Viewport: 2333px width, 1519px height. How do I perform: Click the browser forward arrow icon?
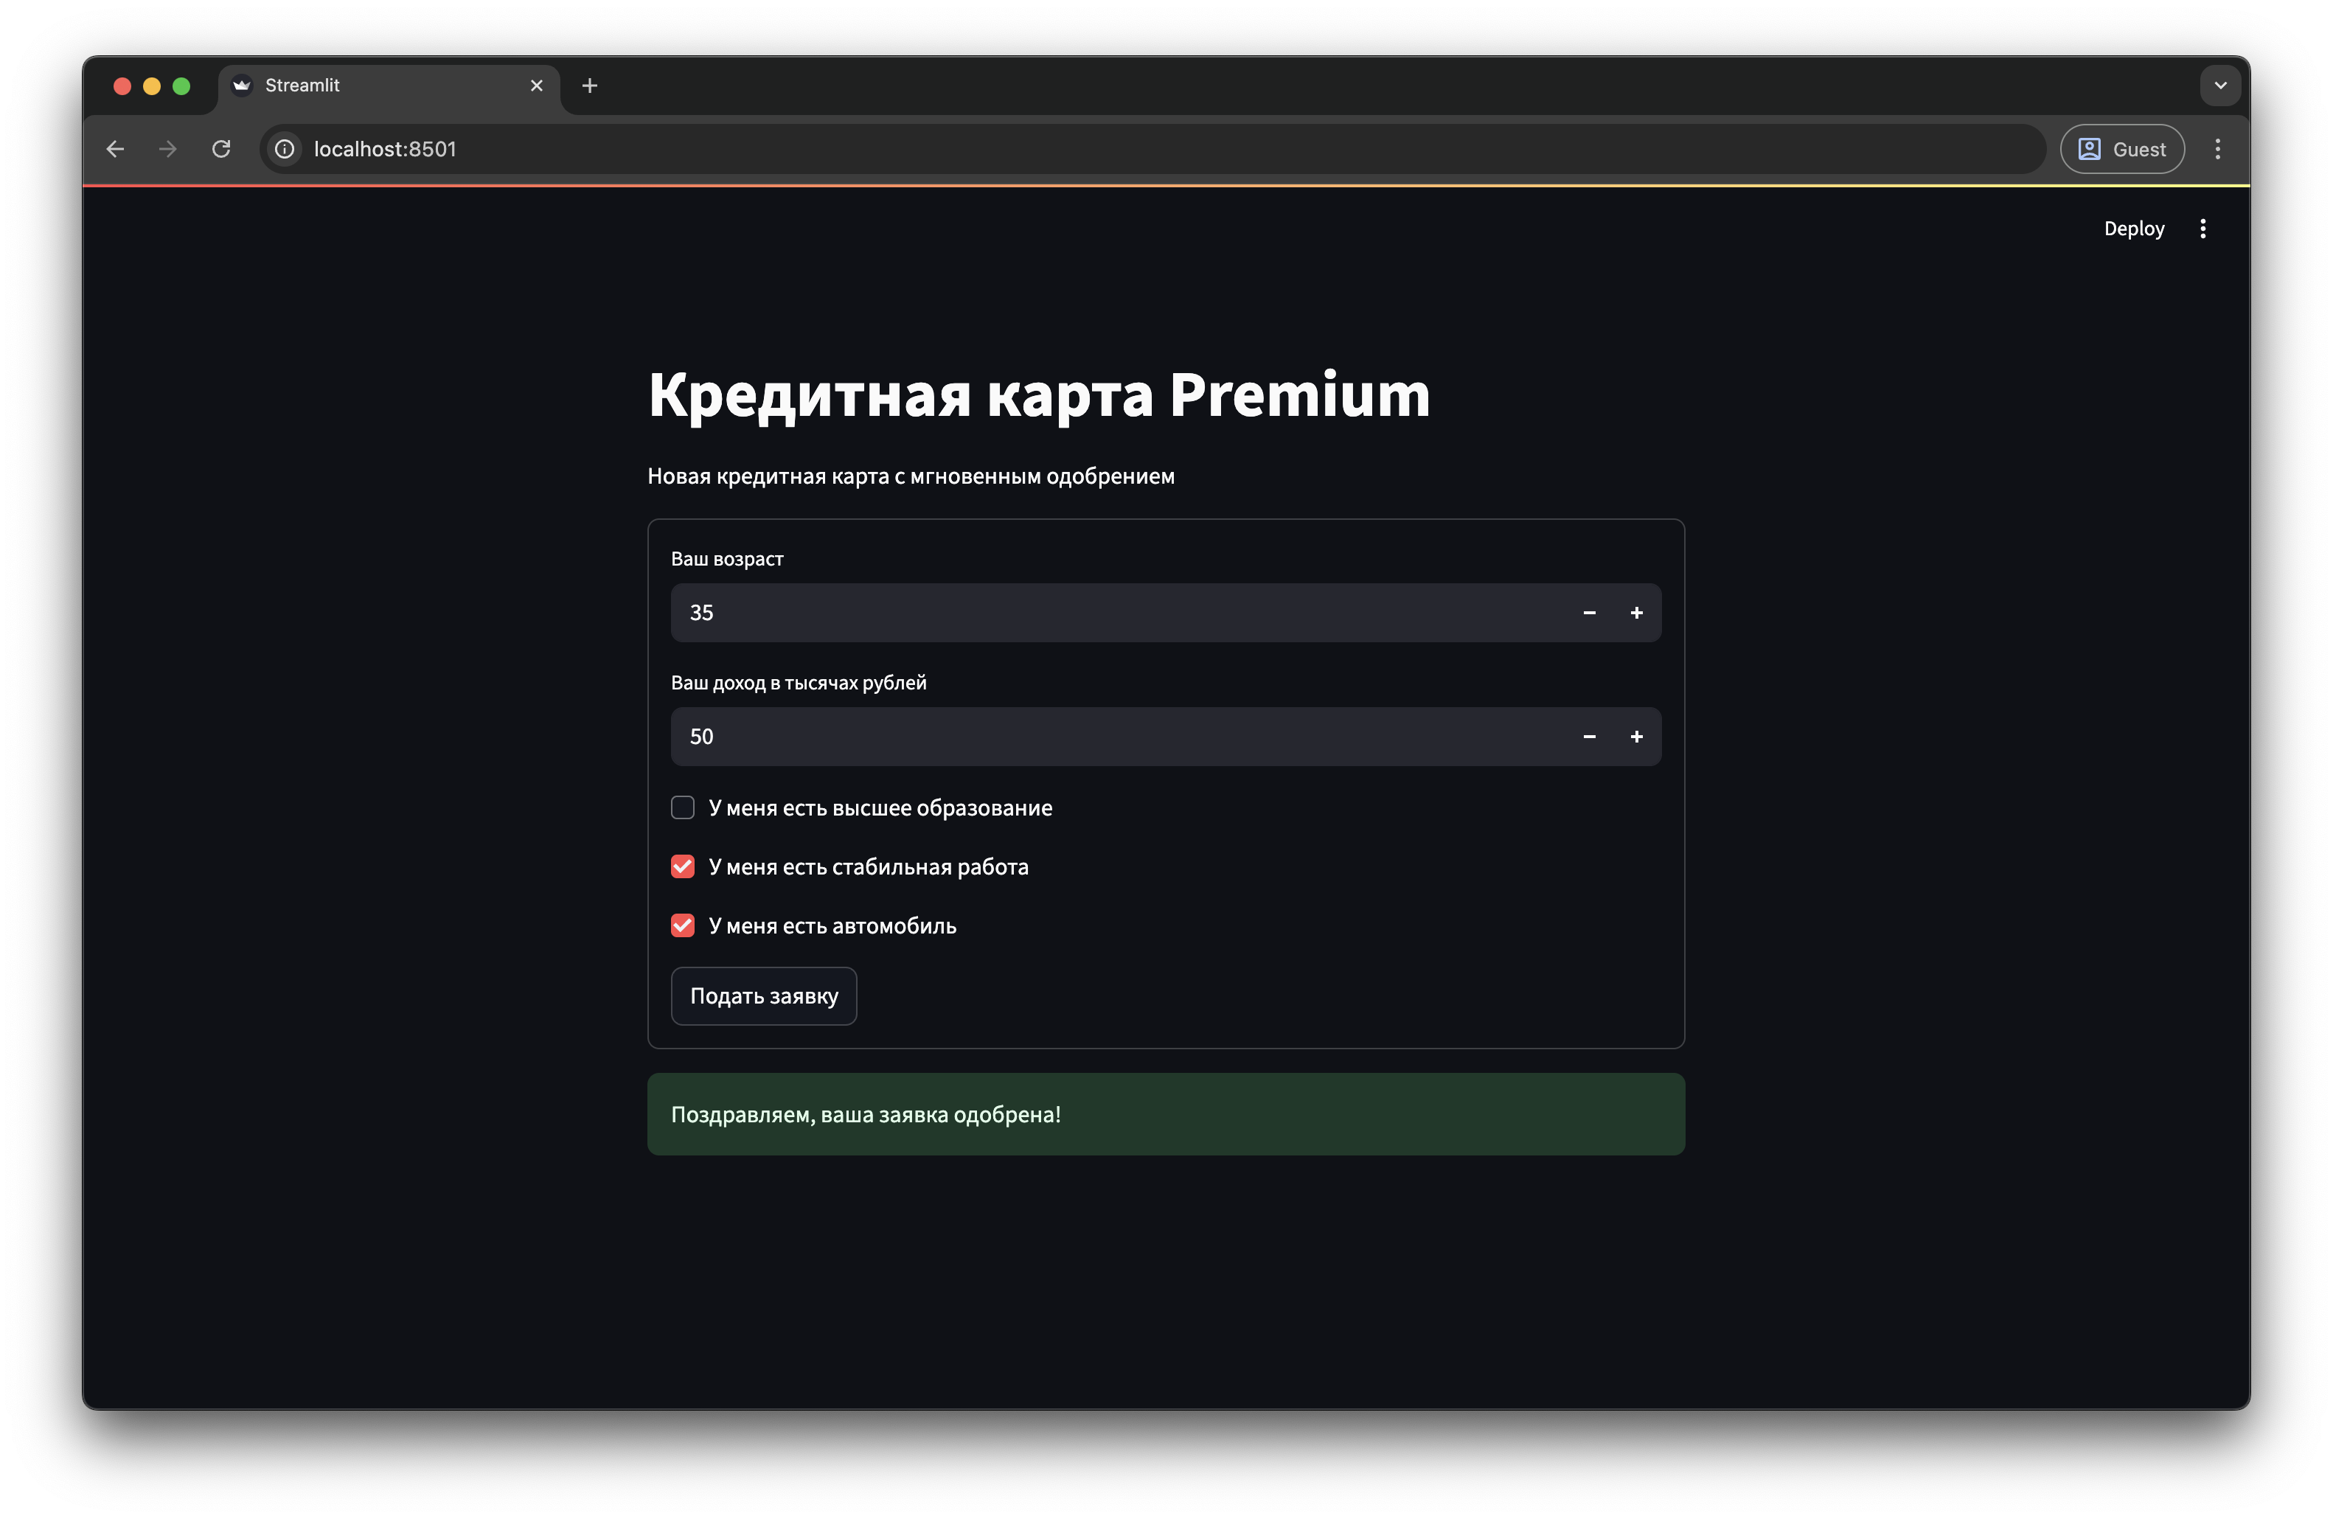coord(167,149)
